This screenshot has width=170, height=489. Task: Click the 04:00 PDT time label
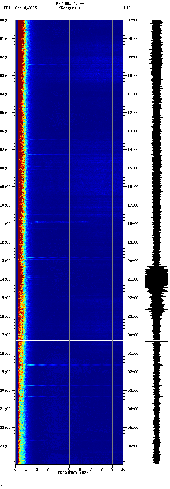(x=6, y=94)
